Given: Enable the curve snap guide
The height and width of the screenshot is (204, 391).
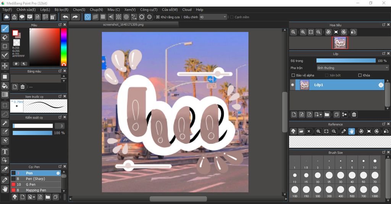Looking at the screenshot, I should (x=134, y=17).
